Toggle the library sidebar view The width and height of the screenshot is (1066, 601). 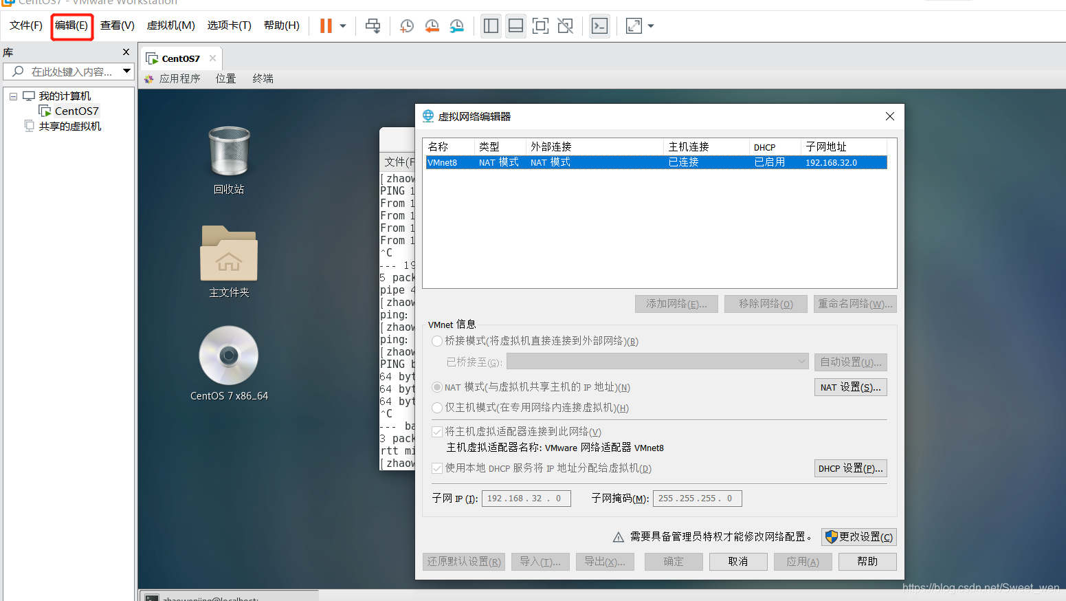point(491,26)
